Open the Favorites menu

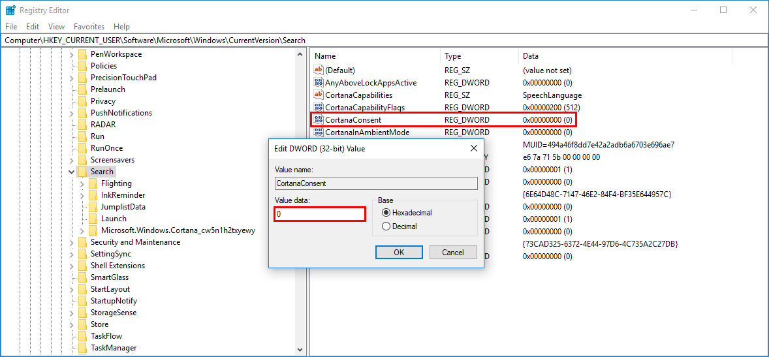point(89,27)
